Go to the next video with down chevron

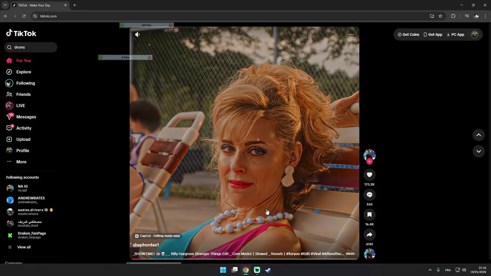pos(479,151)
